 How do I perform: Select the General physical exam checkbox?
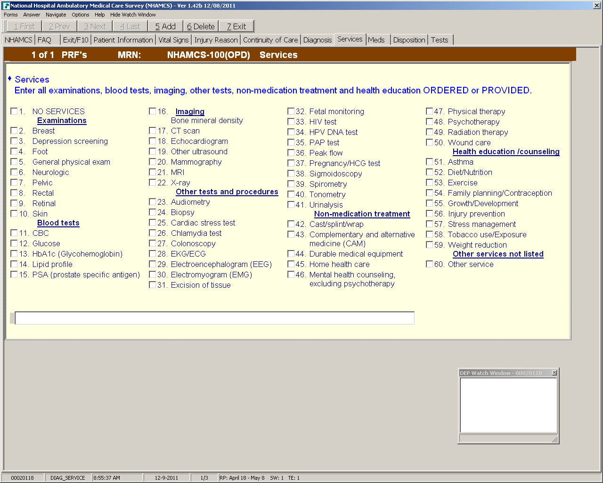(14, 162)
